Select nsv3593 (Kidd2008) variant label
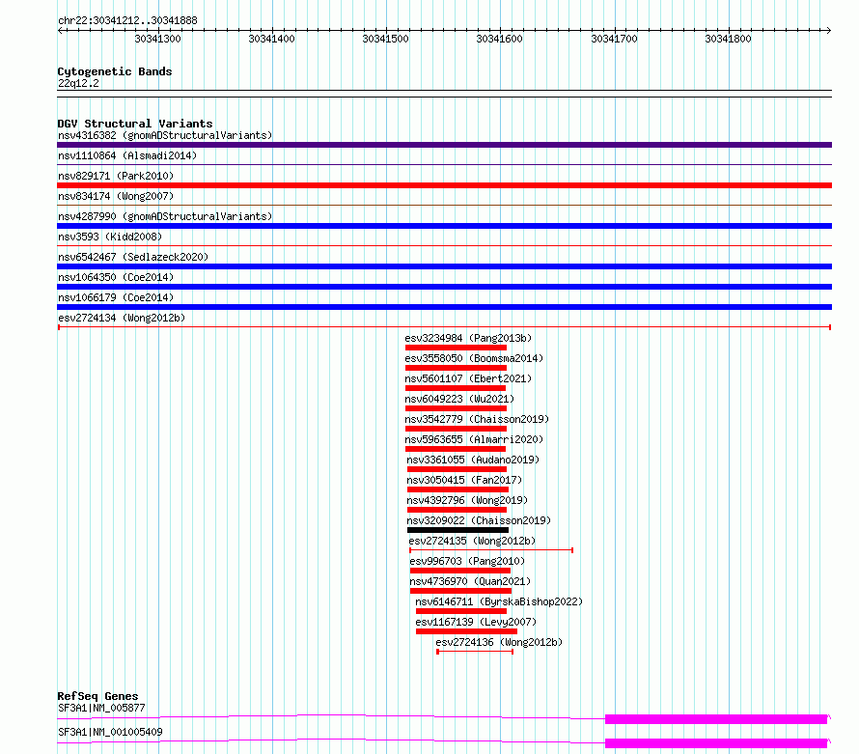The height and width of the screenshot is (754, 859). [x=110, y=237]
